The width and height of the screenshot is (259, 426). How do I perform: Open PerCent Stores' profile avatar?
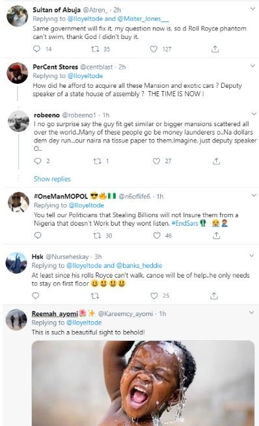pyautogui.click(x=17, y=73)
